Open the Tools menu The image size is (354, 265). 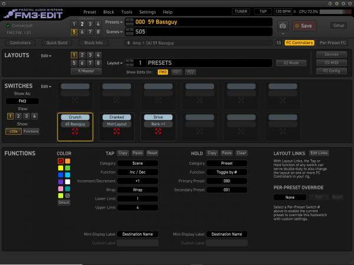pyautogui.click(x=126, y=12)
